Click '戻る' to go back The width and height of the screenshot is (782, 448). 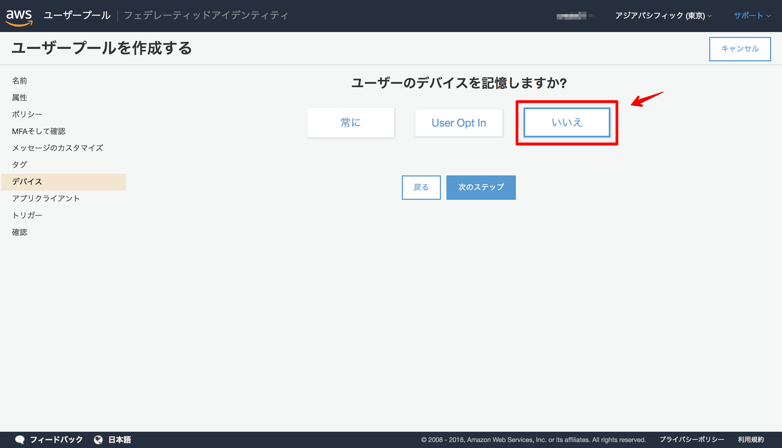(421, 187)
